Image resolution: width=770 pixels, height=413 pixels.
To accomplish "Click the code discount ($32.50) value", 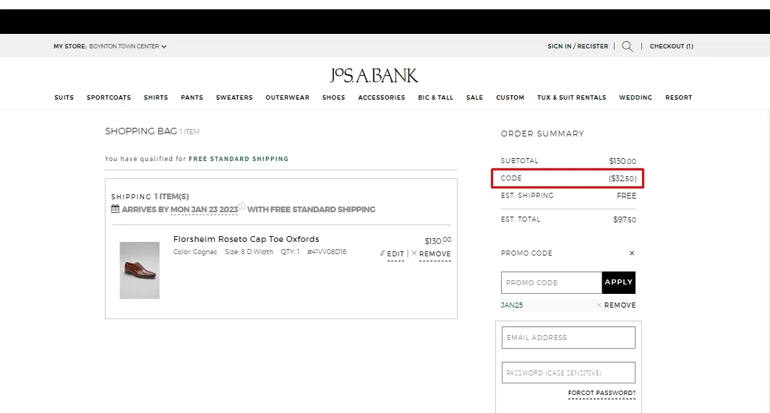I will click(x=623, y=178).
